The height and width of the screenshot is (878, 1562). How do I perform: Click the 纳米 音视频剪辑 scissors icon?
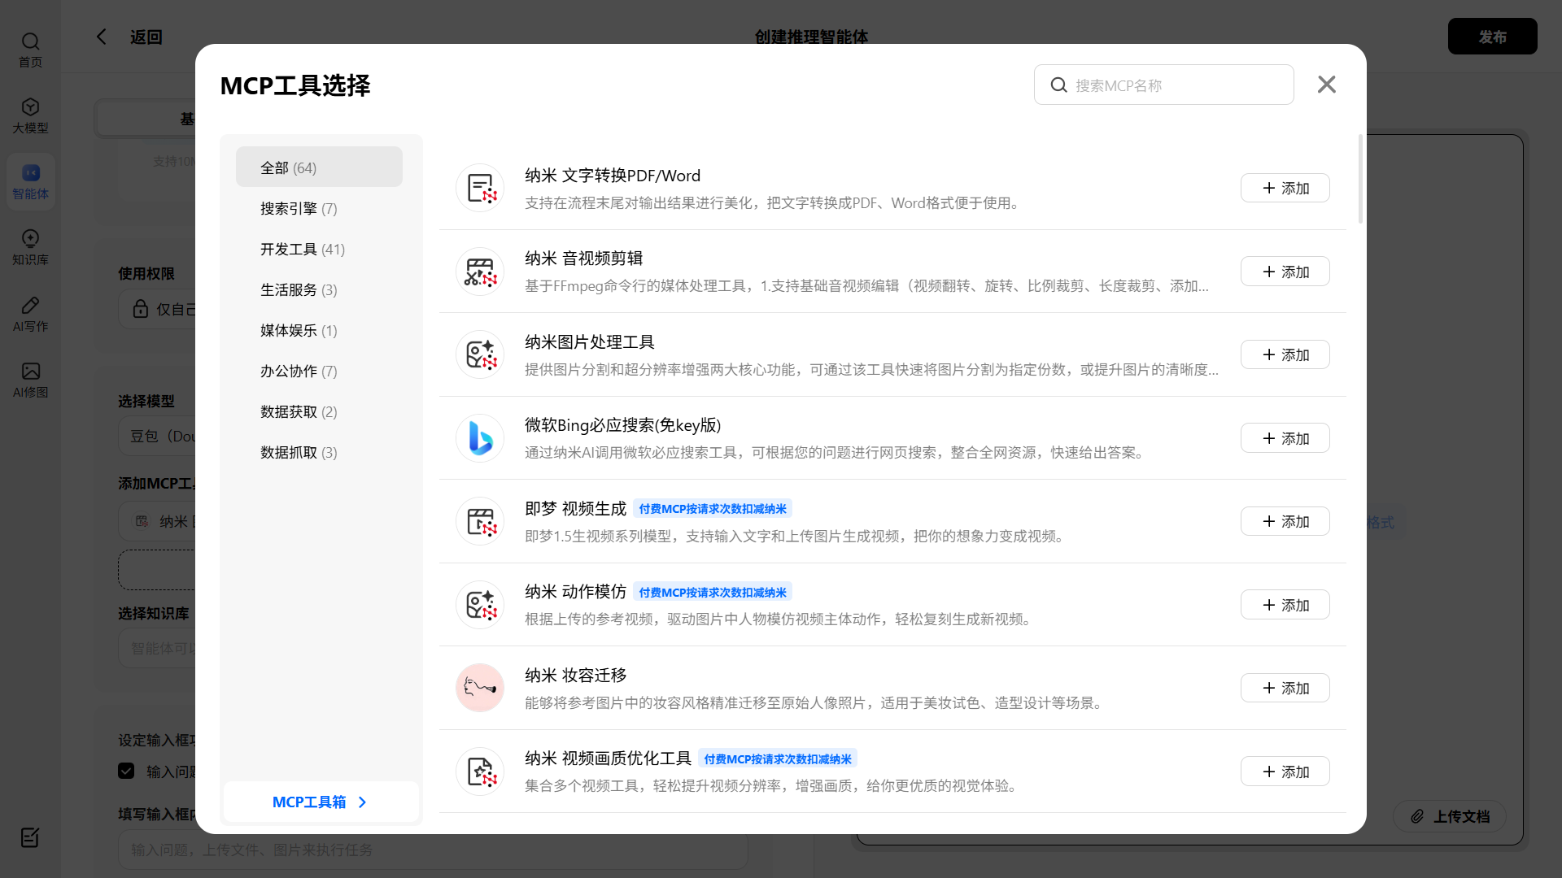coord(480,272)
